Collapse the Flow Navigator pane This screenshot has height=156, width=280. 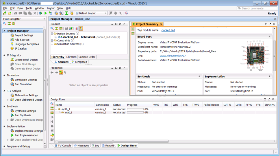pyautogui.click(x=44, y=19)
